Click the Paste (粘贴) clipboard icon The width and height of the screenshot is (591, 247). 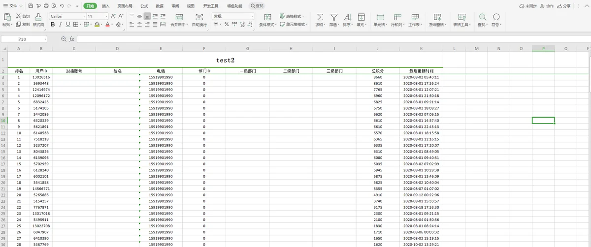tap(7, 17)
